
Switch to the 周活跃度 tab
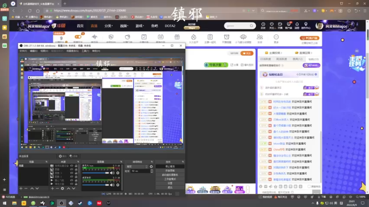point(281,59)
